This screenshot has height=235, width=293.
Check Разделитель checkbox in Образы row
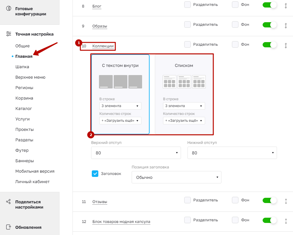tap(187, 24)
